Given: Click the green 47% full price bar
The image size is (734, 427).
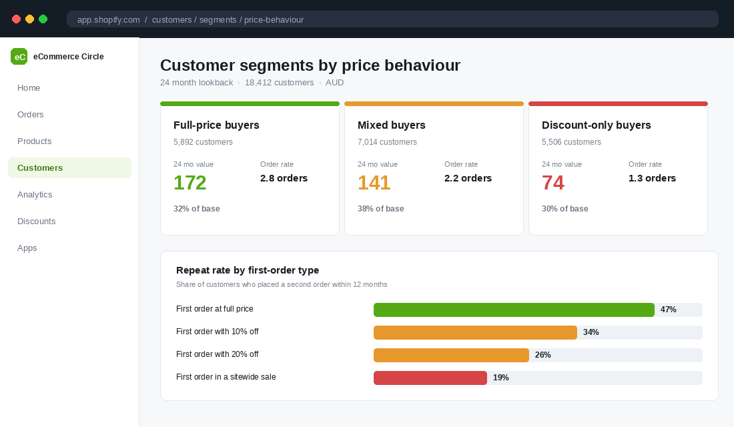Looking at the screenshot, I should [514, 310].
